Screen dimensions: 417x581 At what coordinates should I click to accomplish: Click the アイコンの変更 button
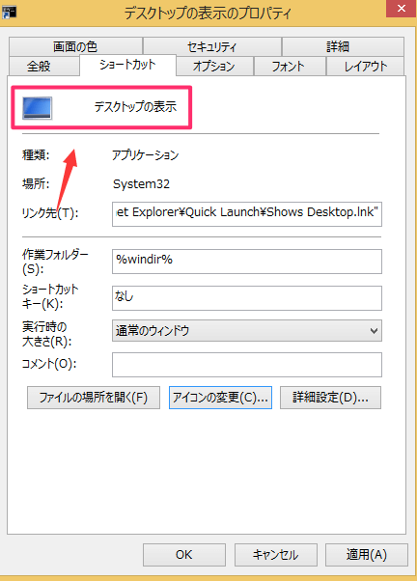(220, 398)
